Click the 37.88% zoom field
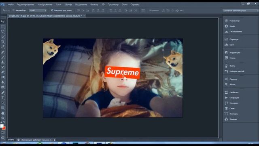The height and width of the screenshot is (146, 259). [11, 140]
